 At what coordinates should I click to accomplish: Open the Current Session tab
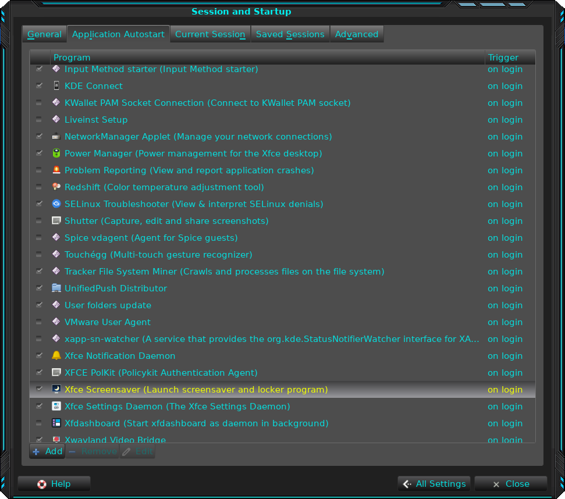210,34
